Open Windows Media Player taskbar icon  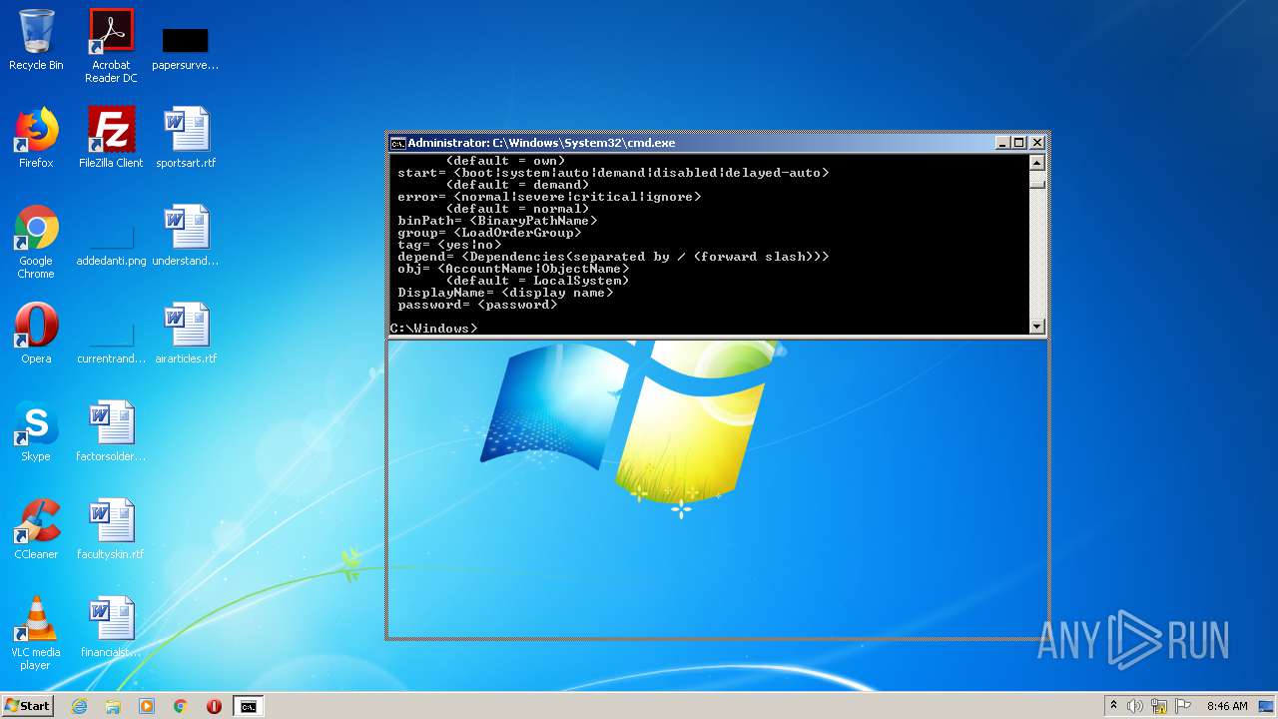click(x=147, y=706)
